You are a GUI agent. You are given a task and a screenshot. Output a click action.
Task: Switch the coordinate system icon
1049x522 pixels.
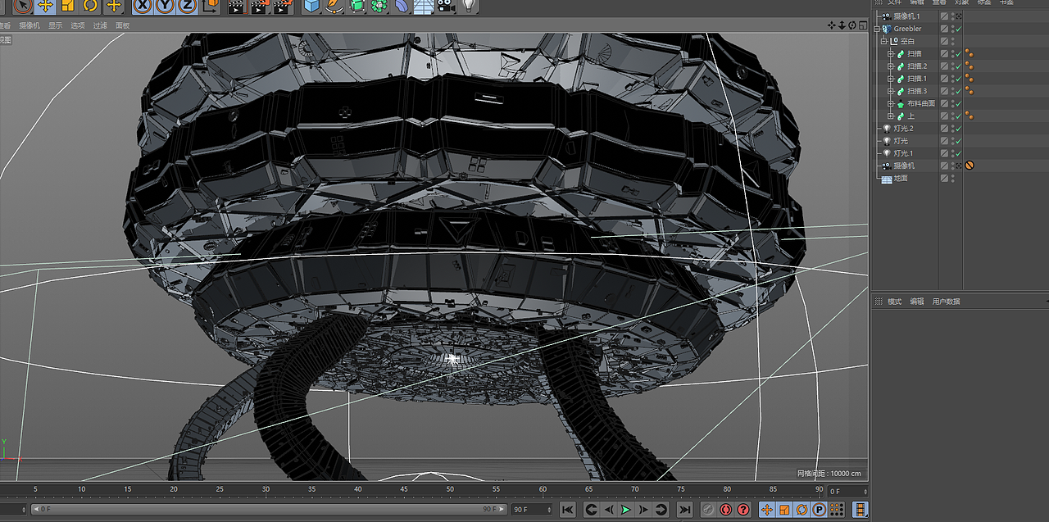[x=211, y=6]
